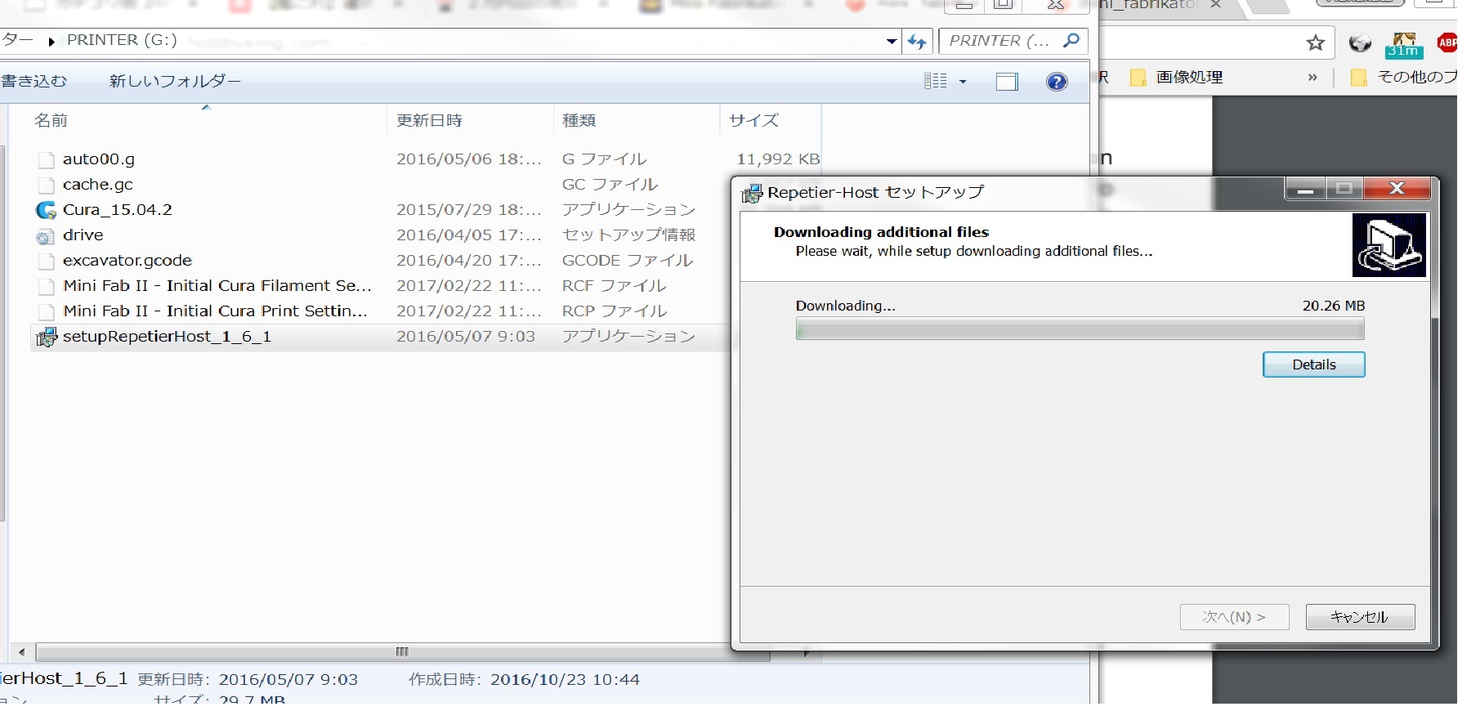Select the drive setup information file
Viewport: 1480px width, 720px height.
click(83, 235)
